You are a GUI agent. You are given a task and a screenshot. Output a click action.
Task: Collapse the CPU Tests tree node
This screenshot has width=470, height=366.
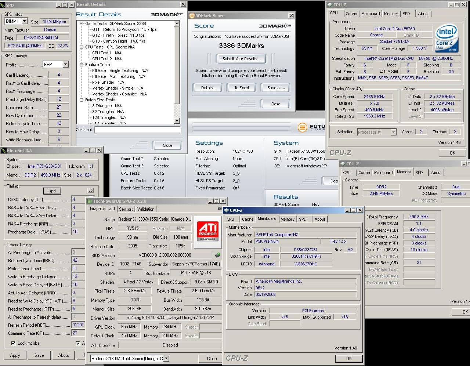[x=82, y=47]
